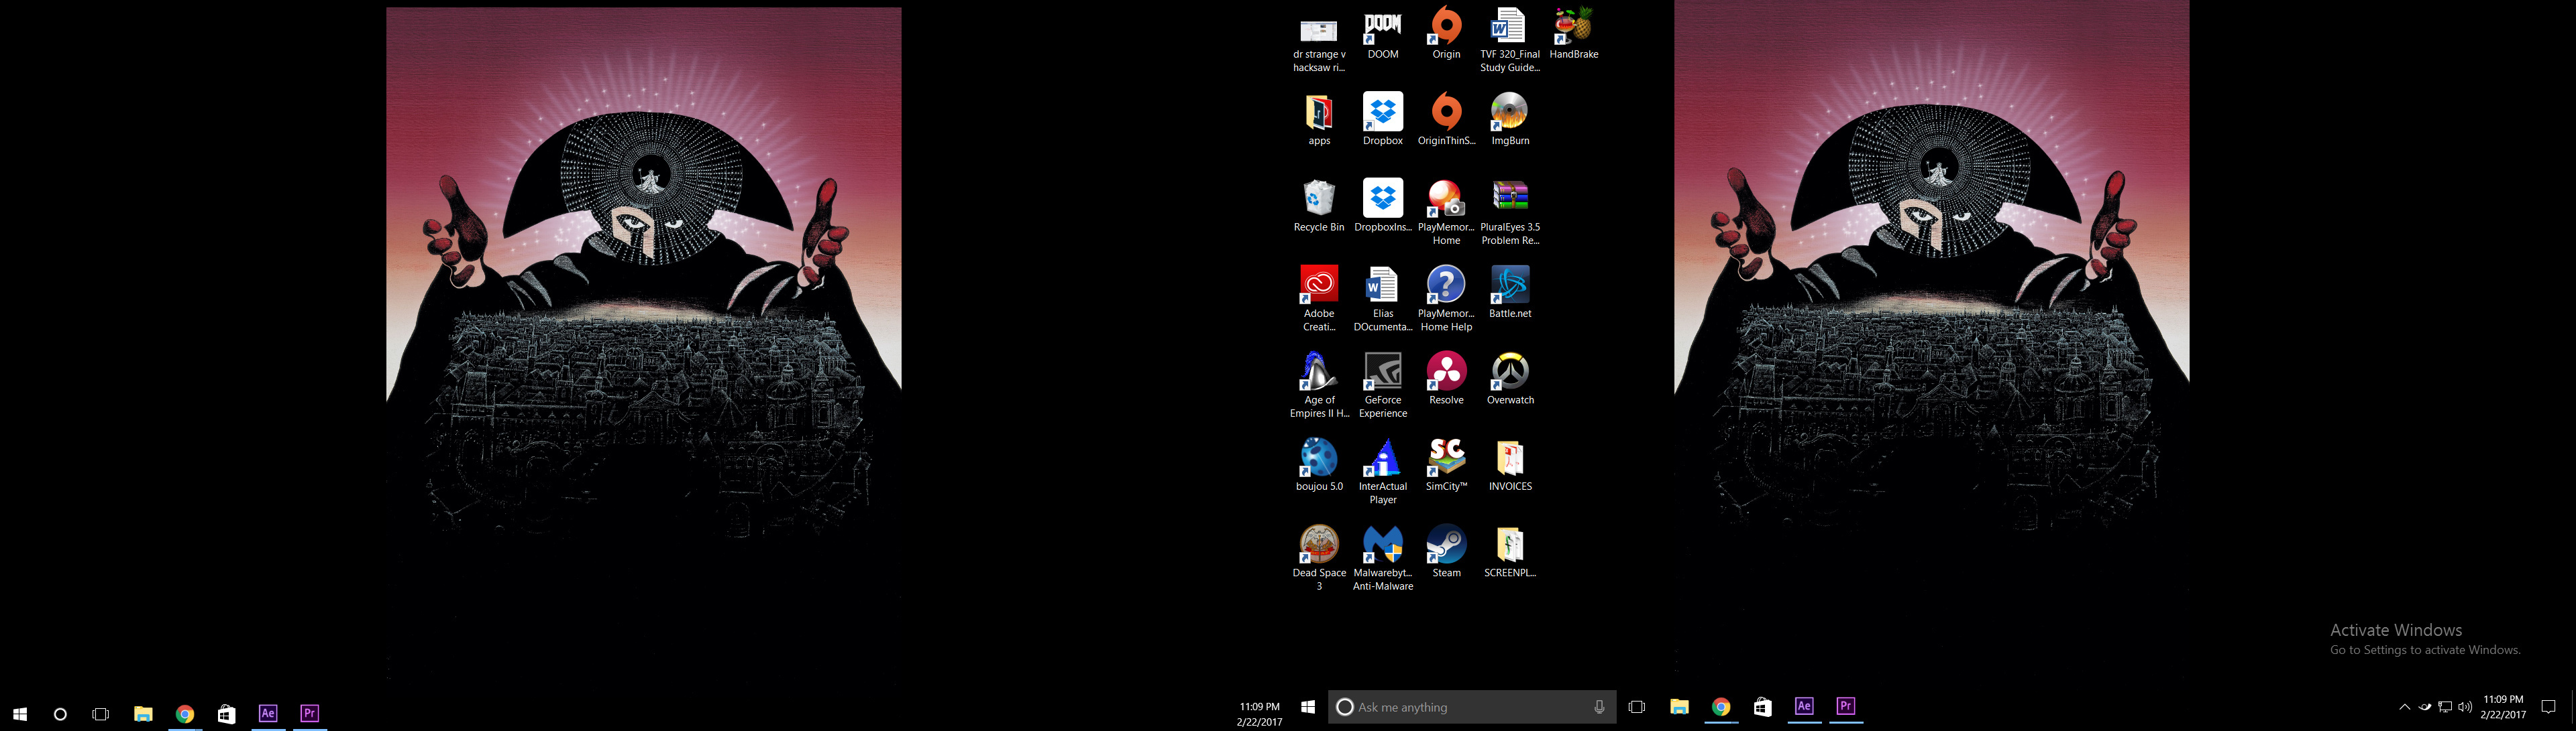Select the Age of Empires II HD icon

(1319, 385)
